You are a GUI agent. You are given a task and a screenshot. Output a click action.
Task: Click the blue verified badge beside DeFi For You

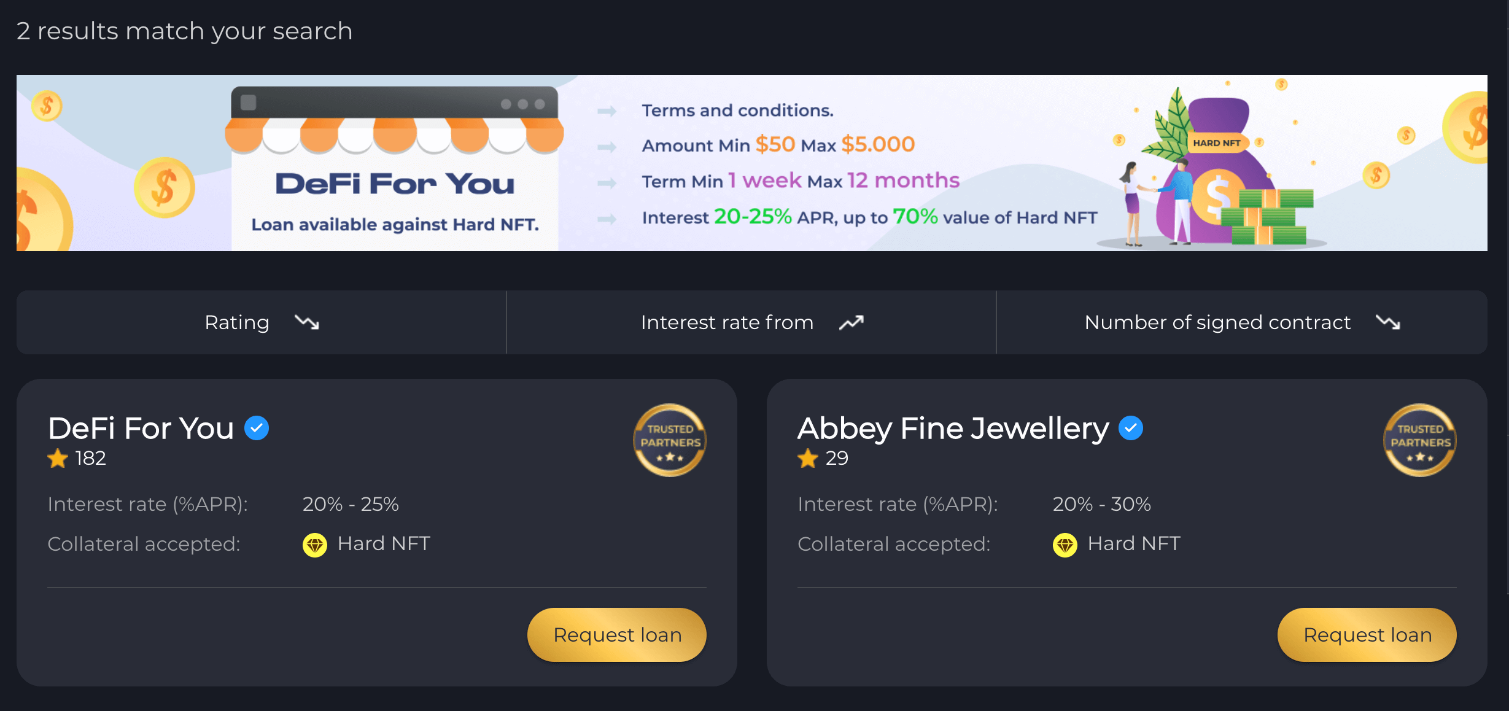[257, 428]
